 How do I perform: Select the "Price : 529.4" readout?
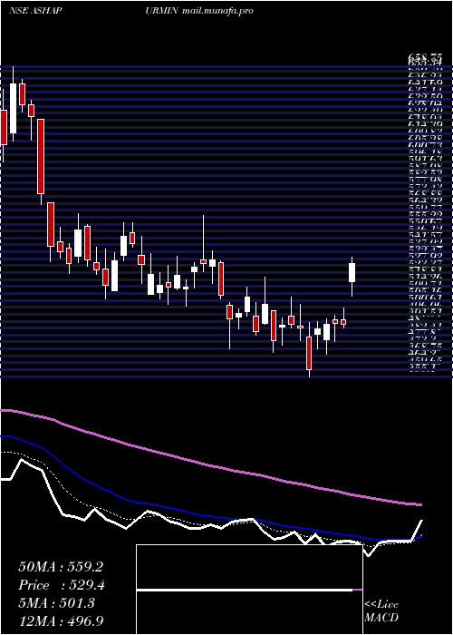(61, 585)
